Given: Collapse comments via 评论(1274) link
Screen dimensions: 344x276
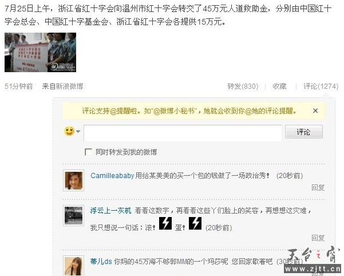Looking at the screenshot, I should click(321, 86).
